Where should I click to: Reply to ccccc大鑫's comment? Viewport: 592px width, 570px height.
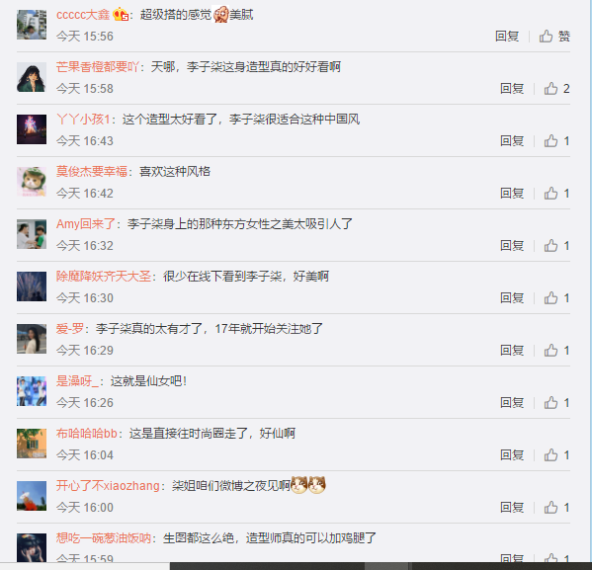[x=507, y=37]
